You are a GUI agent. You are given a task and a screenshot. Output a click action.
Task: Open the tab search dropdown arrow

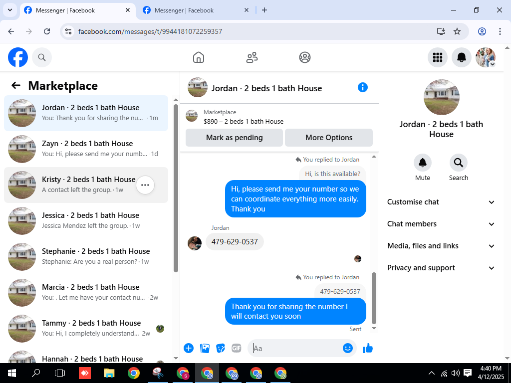(10, 10)
